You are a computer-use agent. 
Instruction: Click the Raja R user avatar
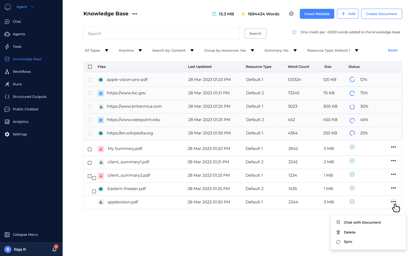point(8,249)
